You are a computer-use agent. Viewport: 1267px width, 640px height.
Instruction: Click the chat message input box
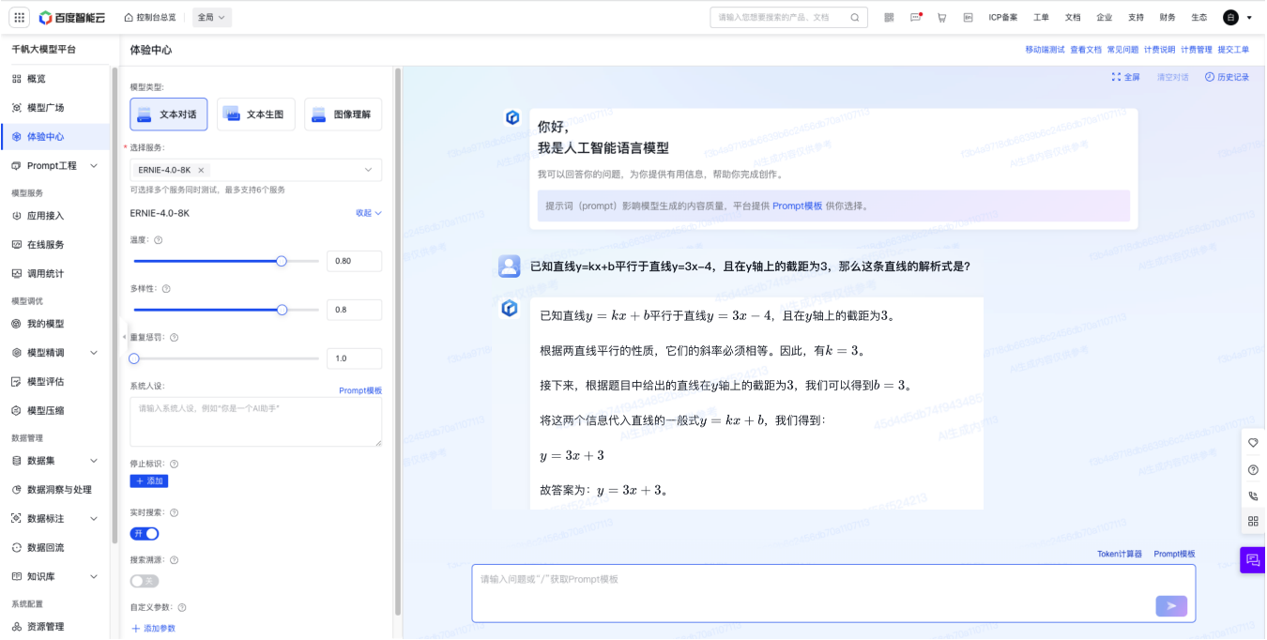833,593
